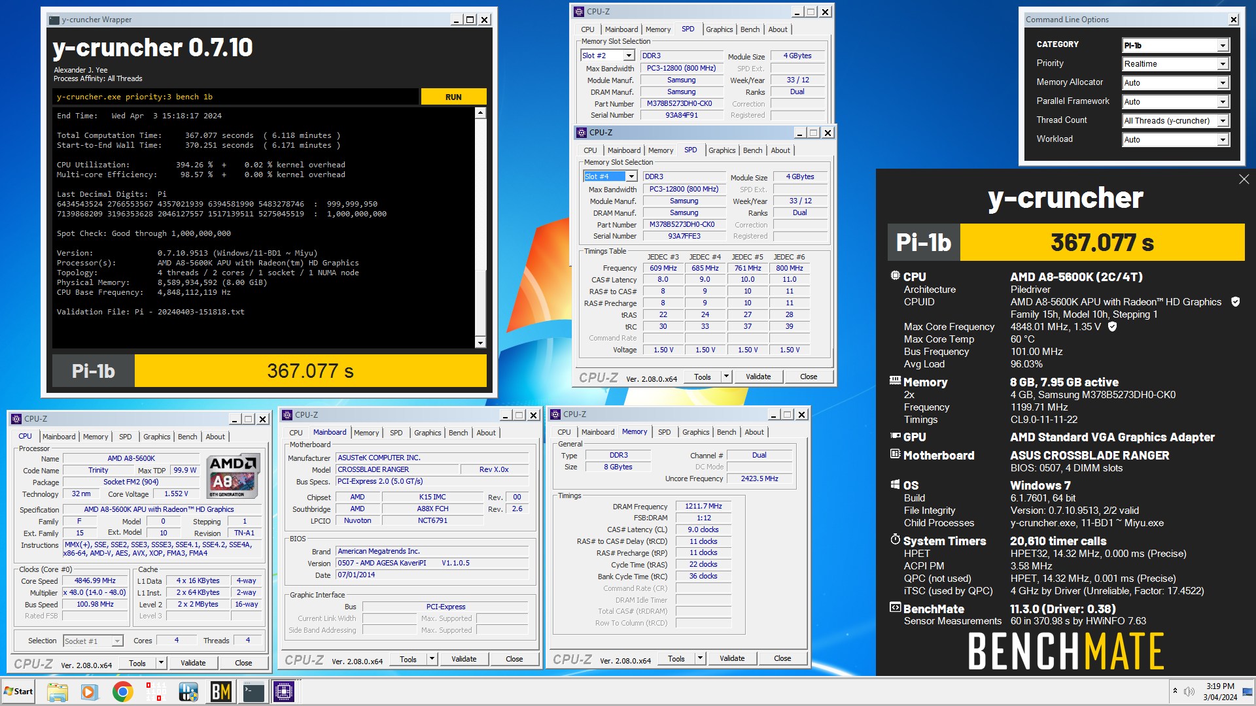Viewport: 1256px width, 706px height.
Task: Open Graphics tab in CPU-Z Mainboard window
Action: [x=427, y=433]
